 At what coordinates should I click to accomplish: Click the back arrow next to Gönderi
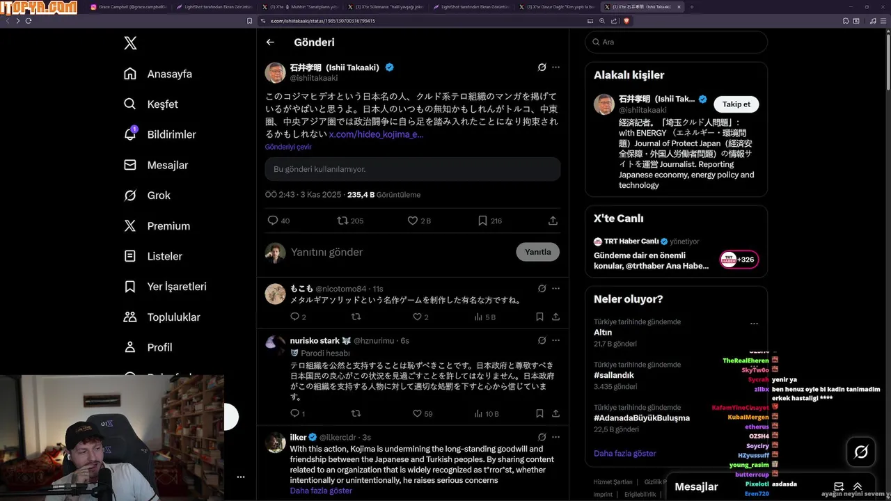tap(270, 42)
